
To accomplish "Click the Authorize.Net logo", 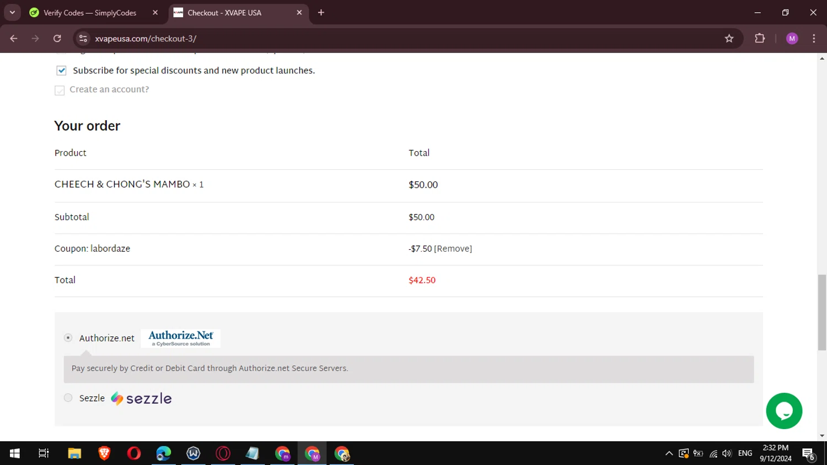I will point(181,338).
